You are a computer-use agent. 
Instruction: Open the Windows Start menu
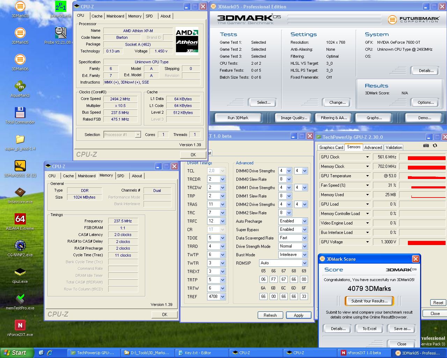click(17, 353)
